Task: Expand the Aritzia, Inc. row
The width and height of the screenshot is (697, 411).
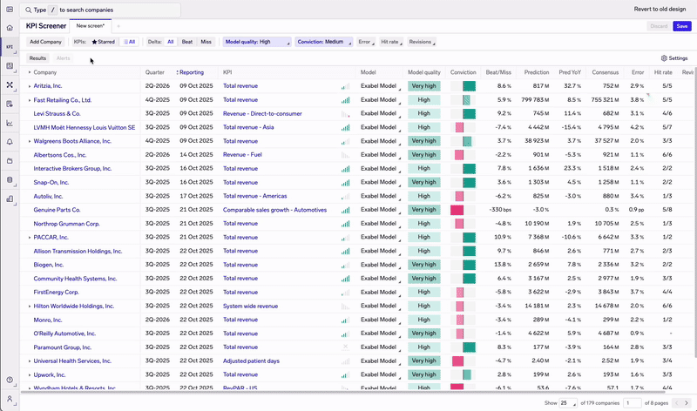Action: 30,86
